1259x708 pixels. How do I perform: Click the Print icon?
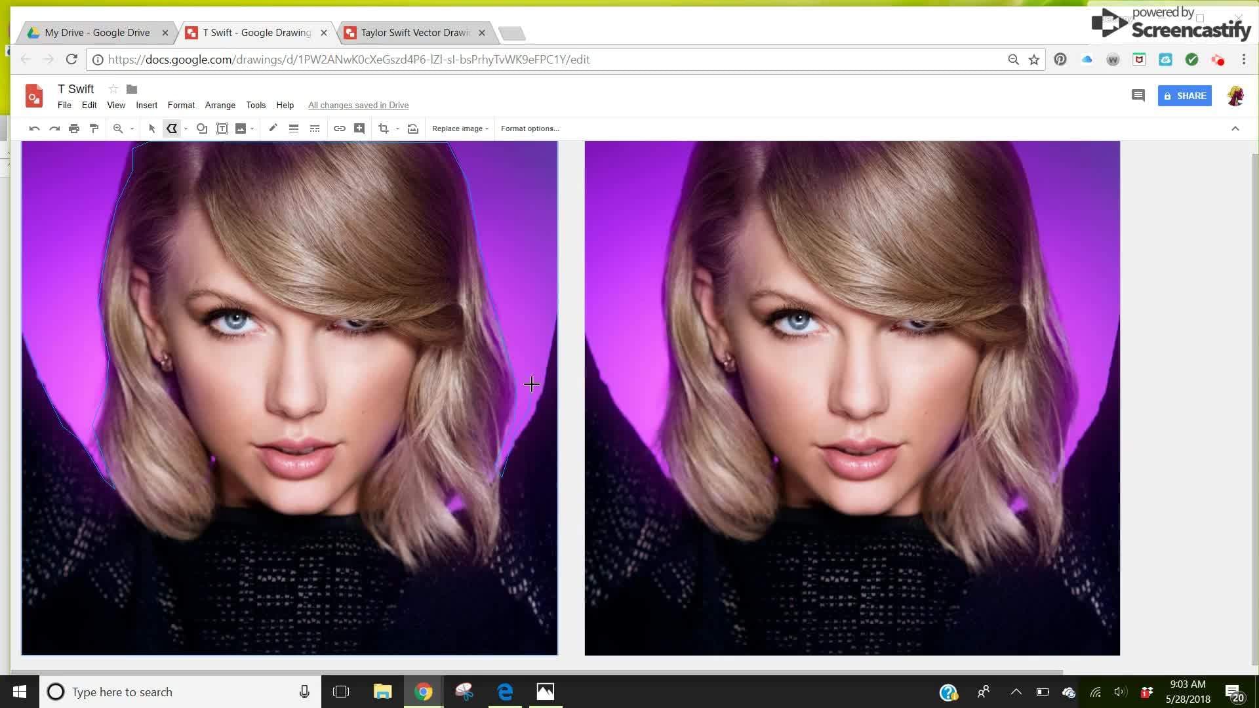pos(74,128)
